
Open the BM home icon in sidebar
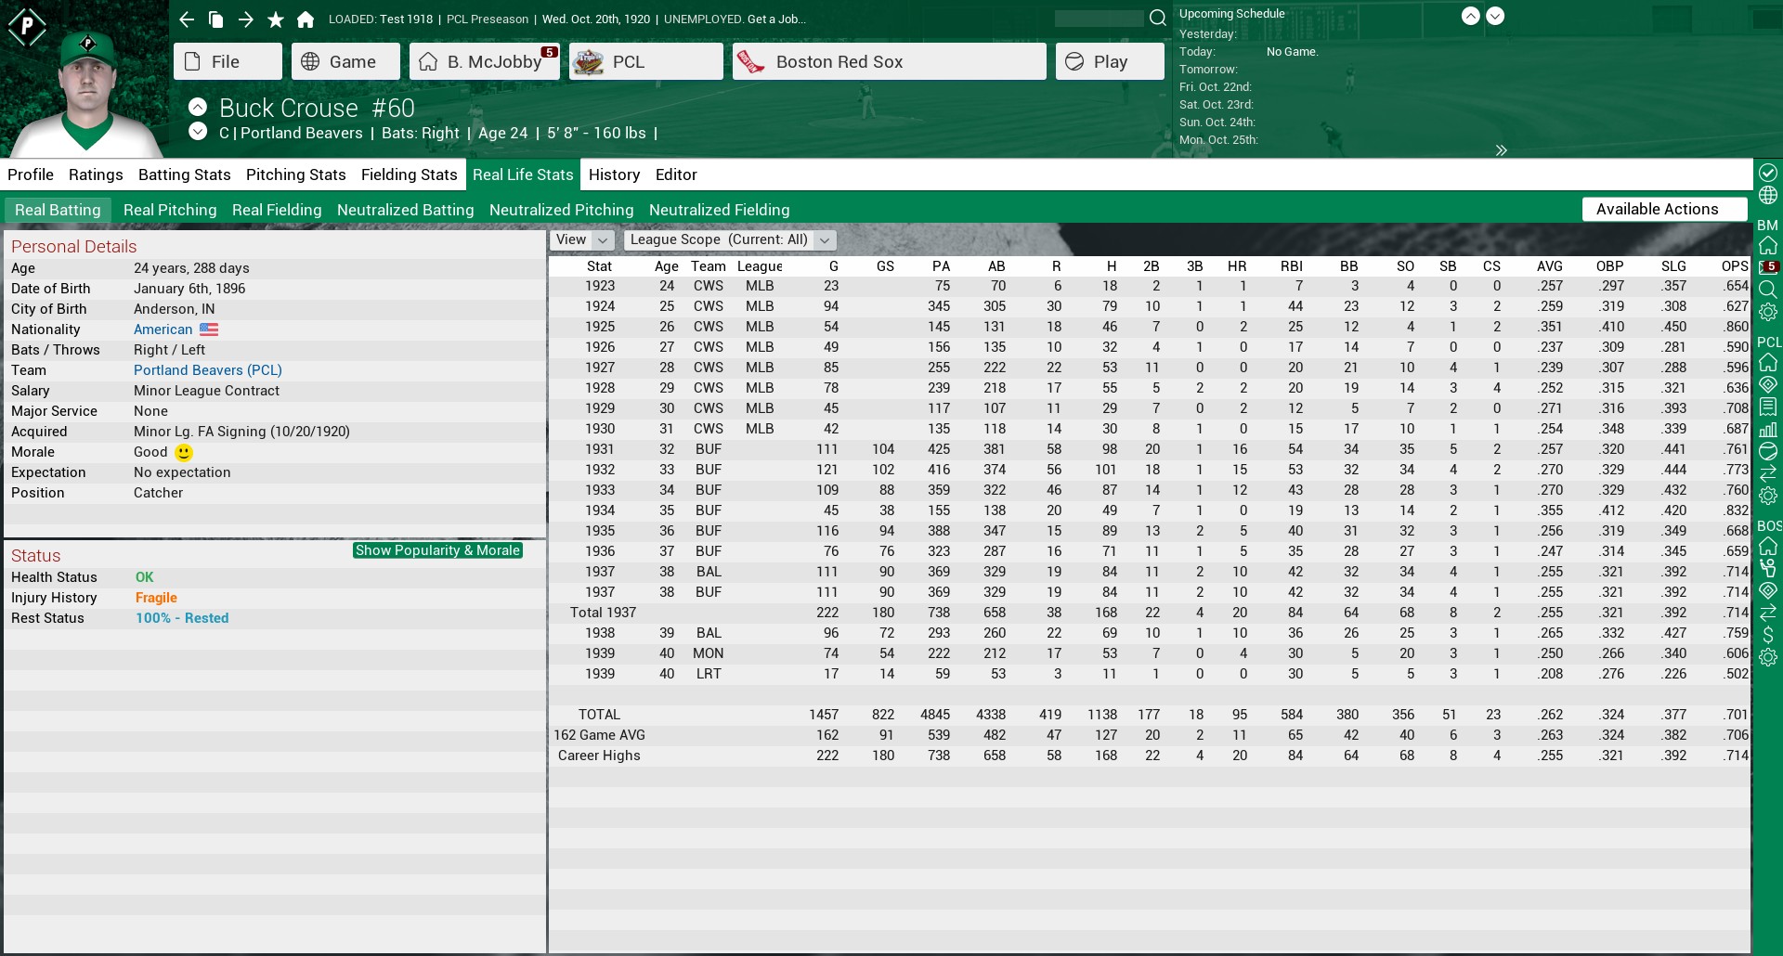point(1767,245)
